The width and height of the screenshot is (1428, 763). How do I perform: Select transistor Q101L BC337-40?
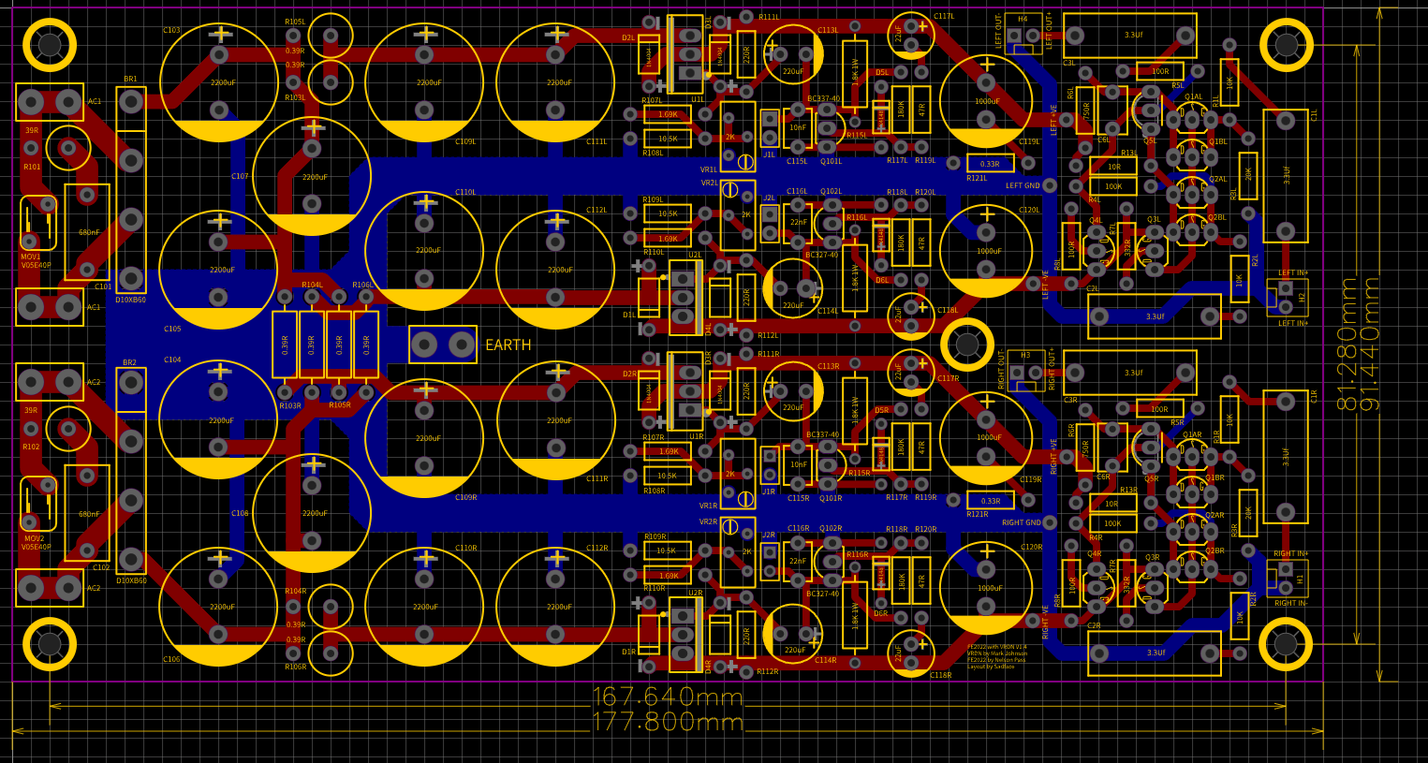827,128
